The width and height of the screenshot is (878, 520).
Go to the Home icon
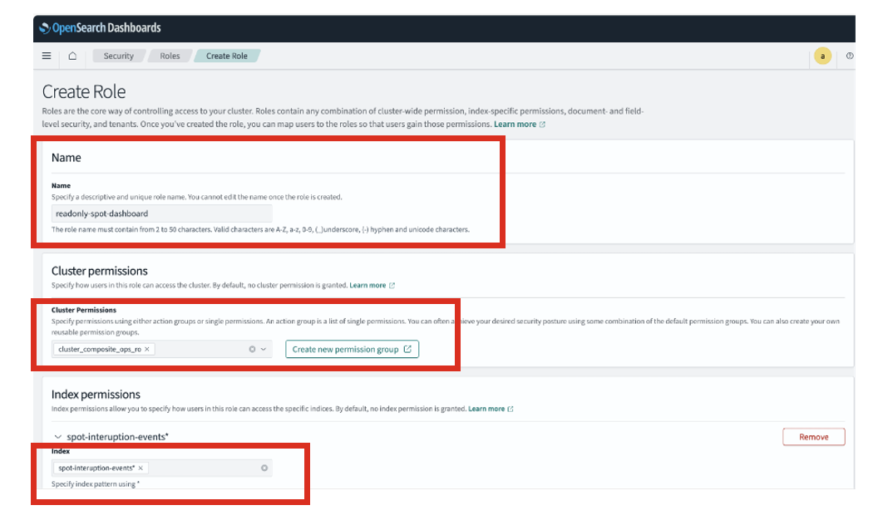coord(72,56)
